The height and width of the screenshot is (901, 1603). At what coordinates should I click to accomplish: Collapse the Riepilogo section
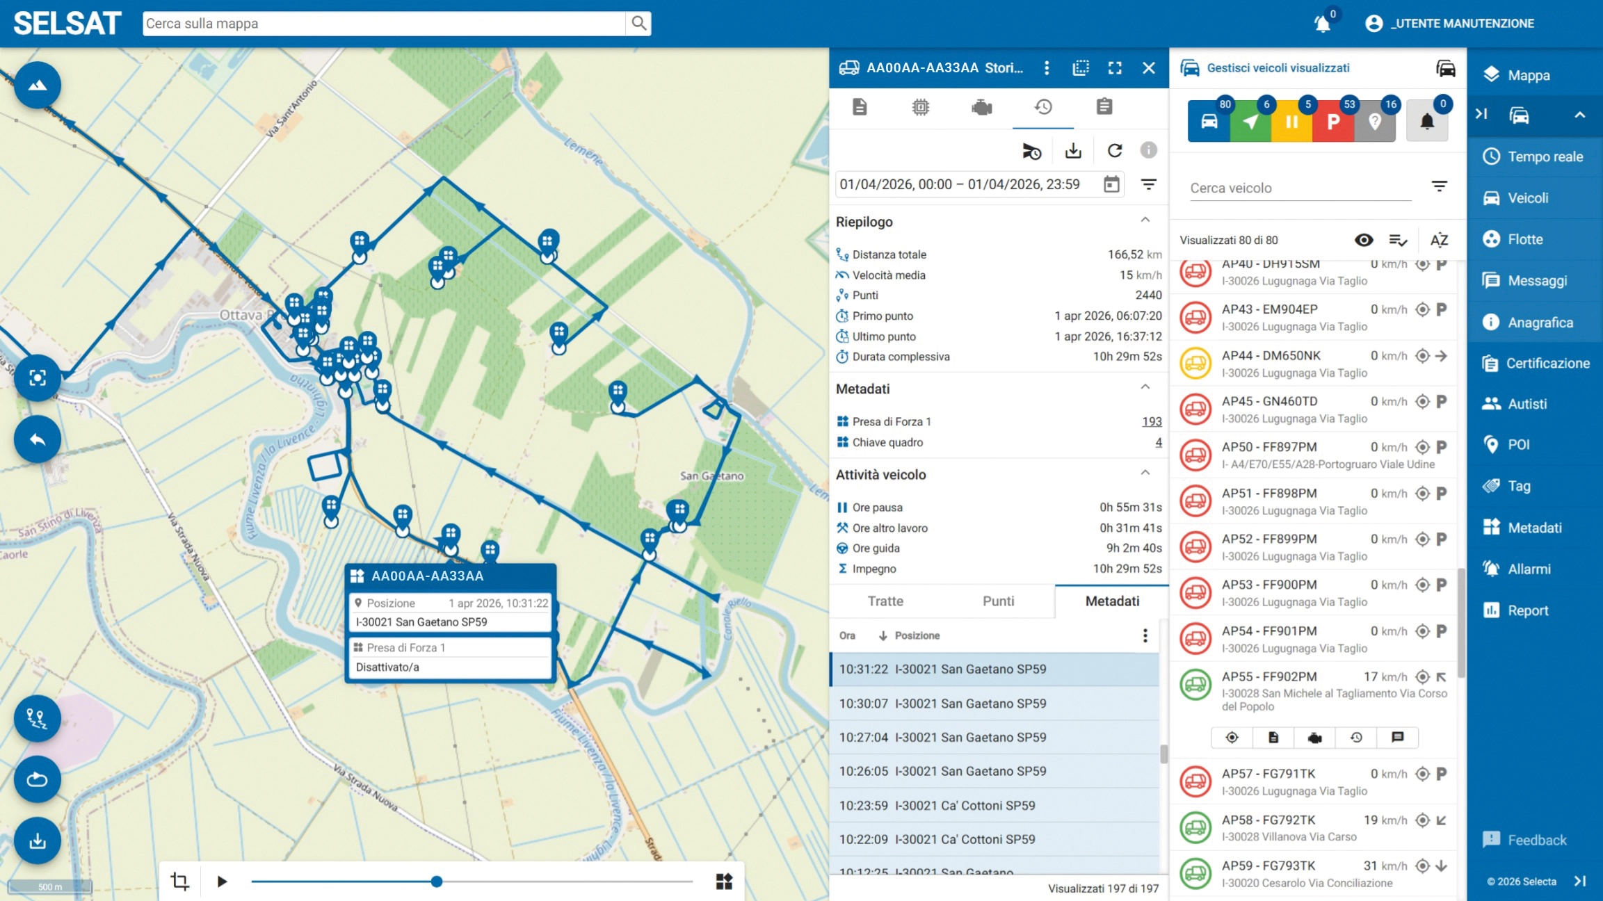(1145, 221)
